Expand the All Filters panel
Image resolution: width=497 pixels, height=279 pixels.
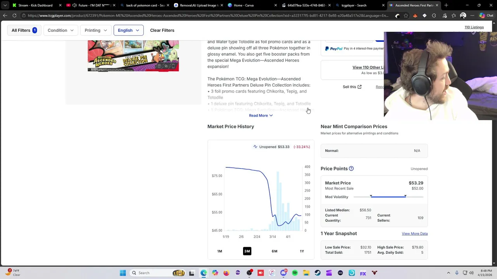[24, 30]
